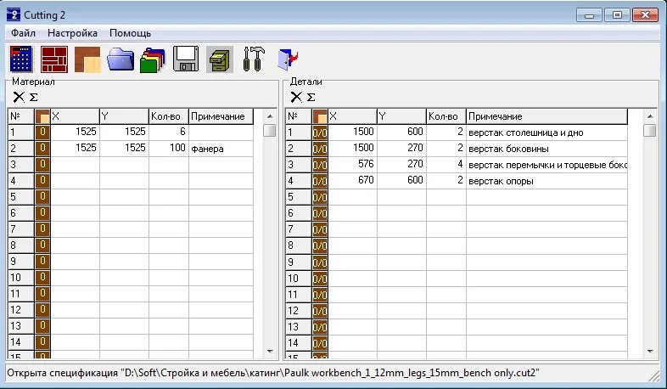Click brown 0/0 cell in верстак опоры row
667x389 pixels.
[x=320, y=180]
